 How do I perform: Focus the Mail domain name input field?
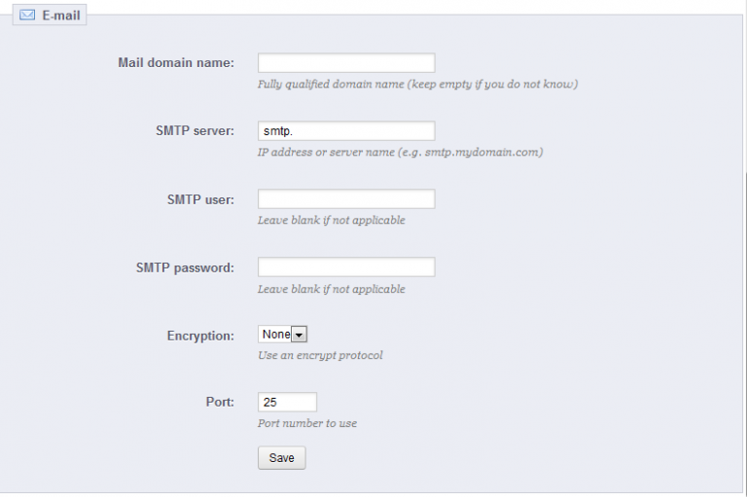tap(345, 63)
